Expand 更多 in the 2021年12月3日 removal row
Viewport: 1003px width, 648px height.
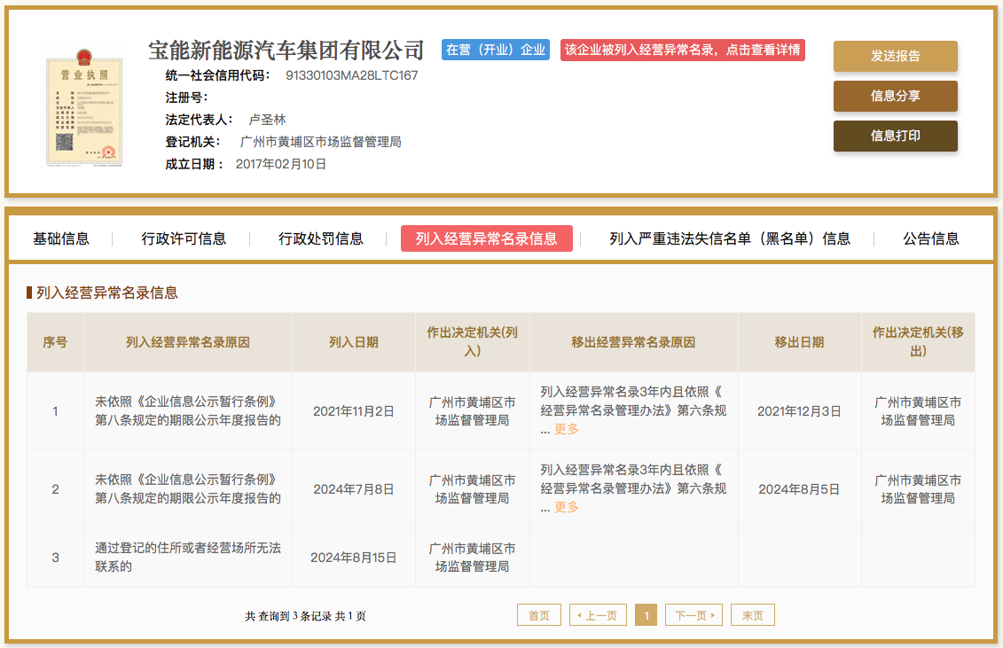pos(566,429)
